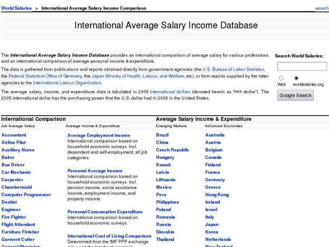The height and width of the screenshot is (247, 329).
Task: Open the Chambermaid salary link
Action: (x=17, y=187)
